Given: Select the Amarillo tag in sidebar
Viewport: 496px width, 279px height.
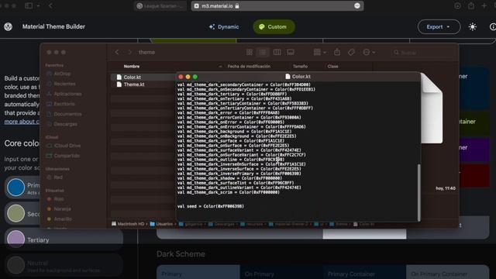Looking at the screenshot, I should coord(63,219).
